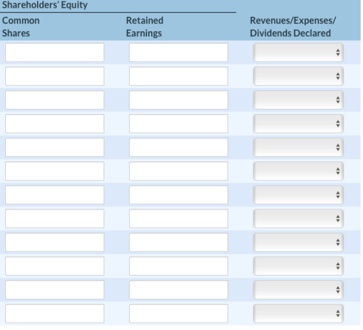Click the third row Retained Earnings input field
The image size is (363, 330).
[x=179, y=100]
